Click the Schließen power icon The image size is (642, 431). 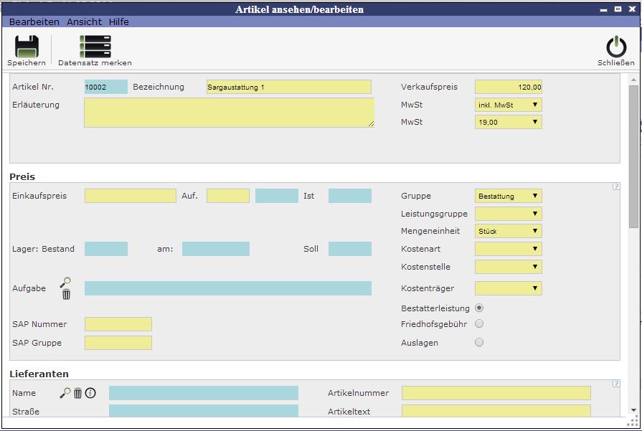coord(615,47)
